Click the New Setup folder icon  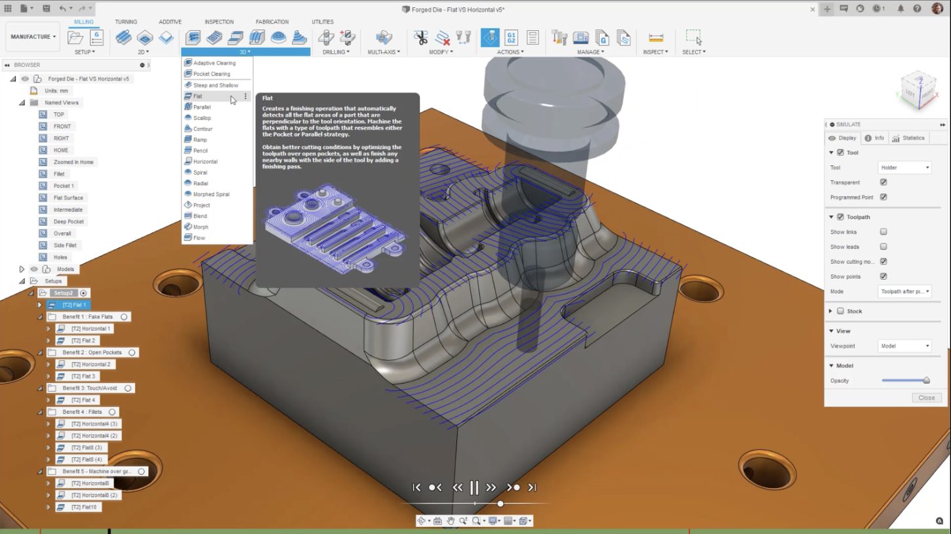pos(75,37)
